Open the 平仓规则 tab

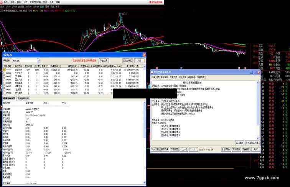tap(183, 77)
